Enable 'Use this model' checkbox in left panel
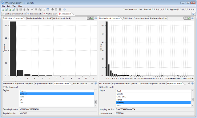 click(4, 87)
